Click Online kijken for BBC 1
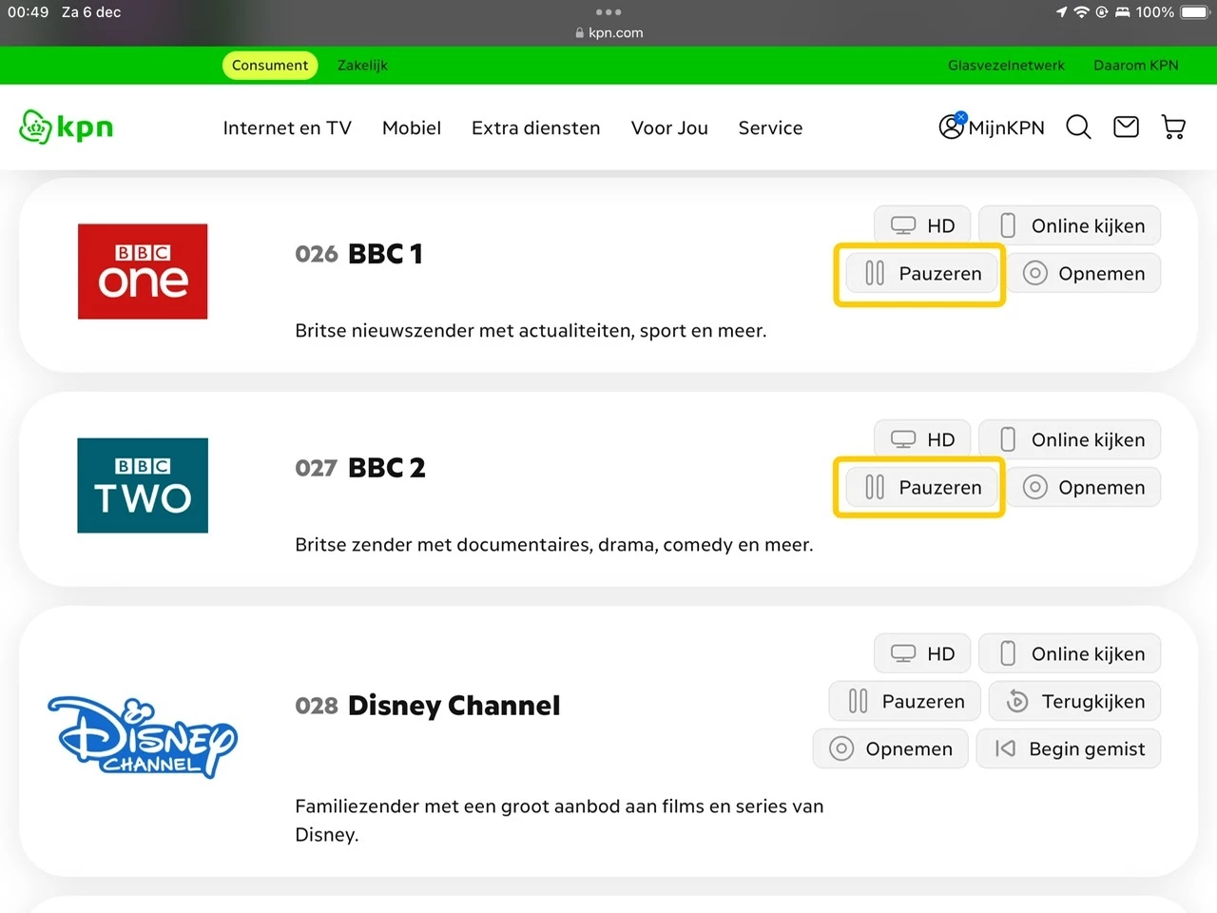The image size is (1217, 913). click(1070, 225)
